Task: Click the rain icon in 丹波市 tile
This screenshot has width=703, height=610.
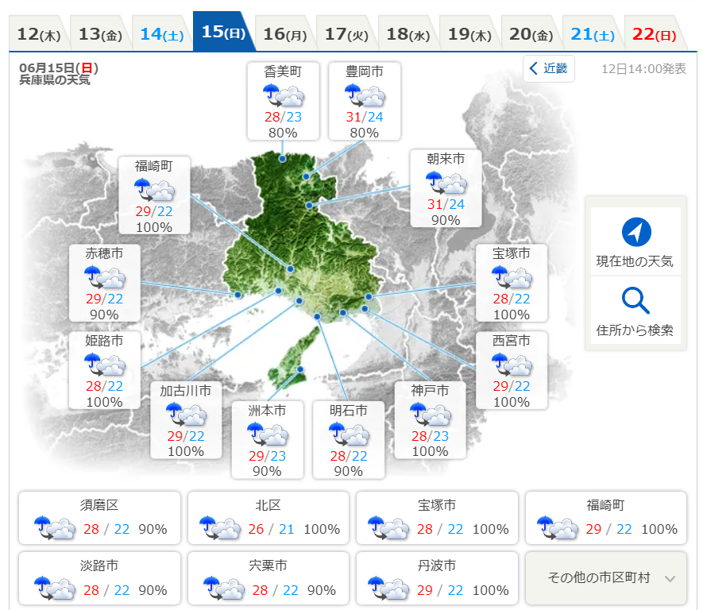Action: [x=388, y=588]
